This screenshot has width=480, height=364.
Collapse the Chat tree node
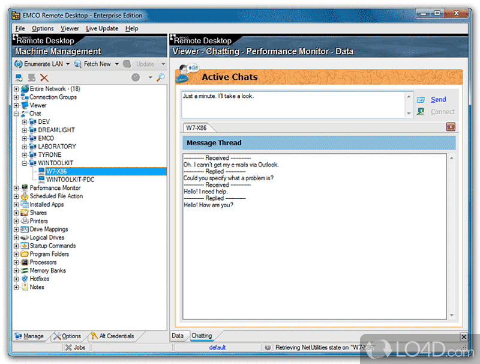[x=17, y=114]
